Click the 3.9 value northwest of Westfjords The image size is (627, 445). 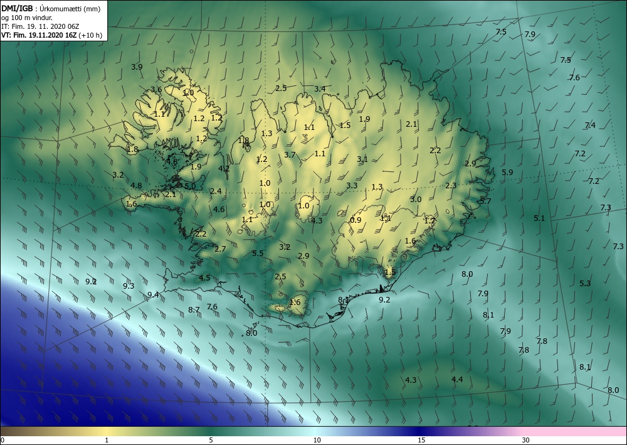137,67
